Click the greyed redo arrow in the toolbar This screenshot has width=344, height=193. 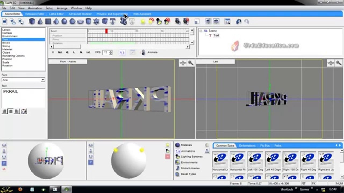pos(246,21)
